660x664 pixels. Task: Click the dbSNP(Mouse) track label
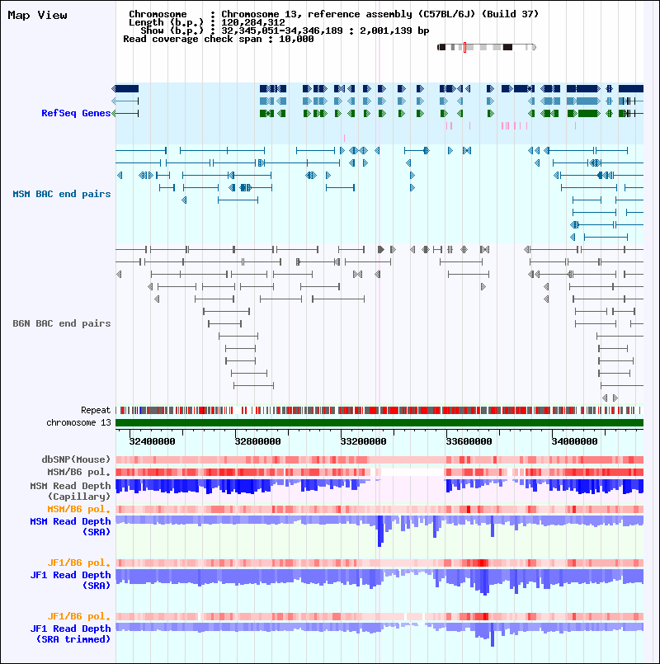click(76, 459)
